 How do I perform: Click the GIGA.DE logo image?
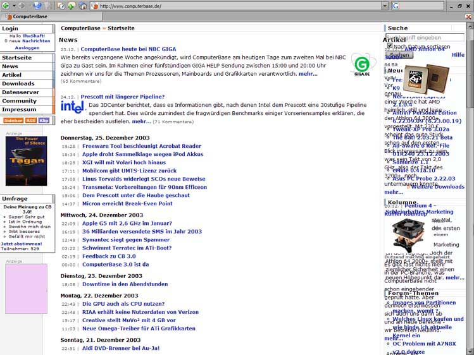pos(362,66)
